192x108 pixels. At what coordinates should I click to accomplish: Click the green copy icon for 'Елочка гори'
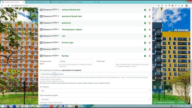pos(145,43)
